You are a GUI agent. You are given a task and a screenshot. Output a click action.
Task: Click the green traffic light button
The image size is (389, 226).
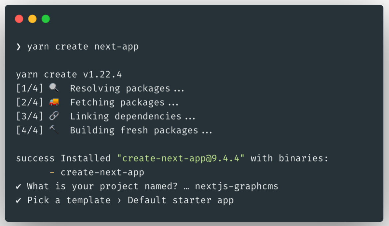tap(46, 19)
